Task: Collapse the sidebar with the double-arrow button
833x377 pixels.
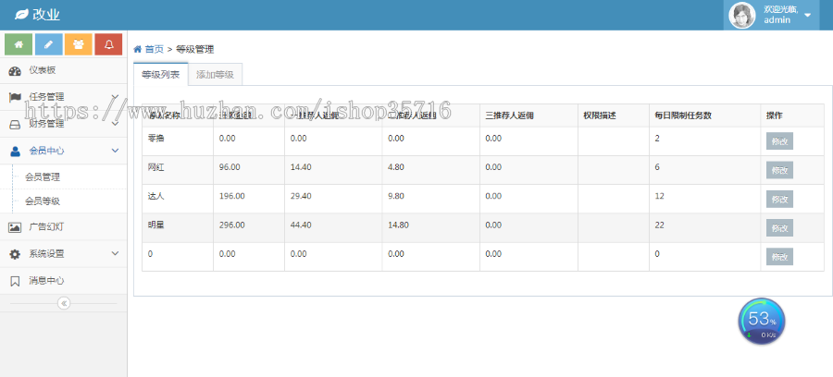Action: [63, 303]
